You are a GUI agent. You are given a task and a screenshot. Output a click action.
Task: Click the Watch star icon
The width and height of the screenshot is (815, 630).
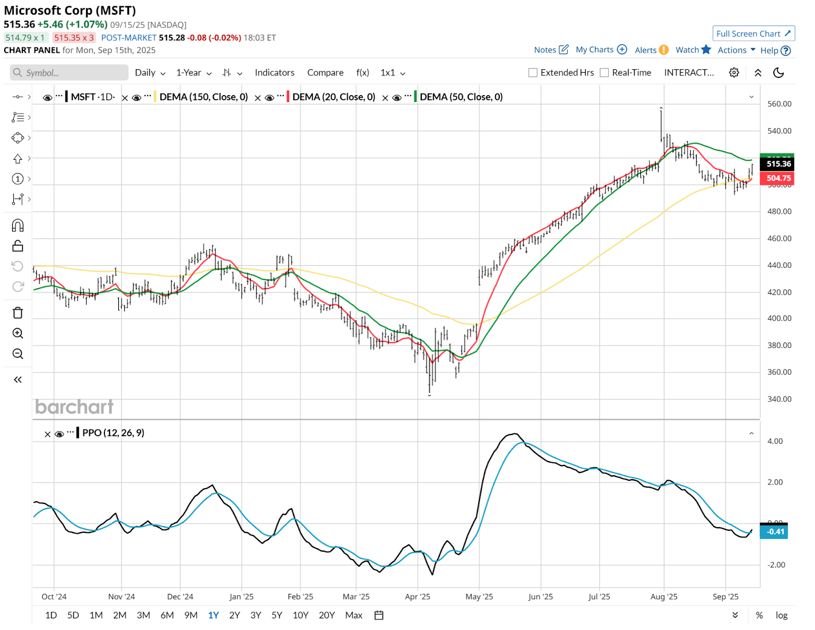pyautogui.click(x=706, y=49)
